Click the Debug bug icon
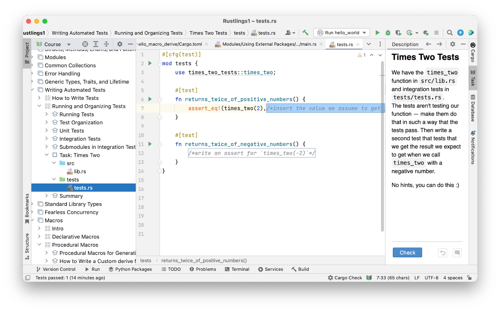The image size is (500, 312). click(x=388, y=33)
